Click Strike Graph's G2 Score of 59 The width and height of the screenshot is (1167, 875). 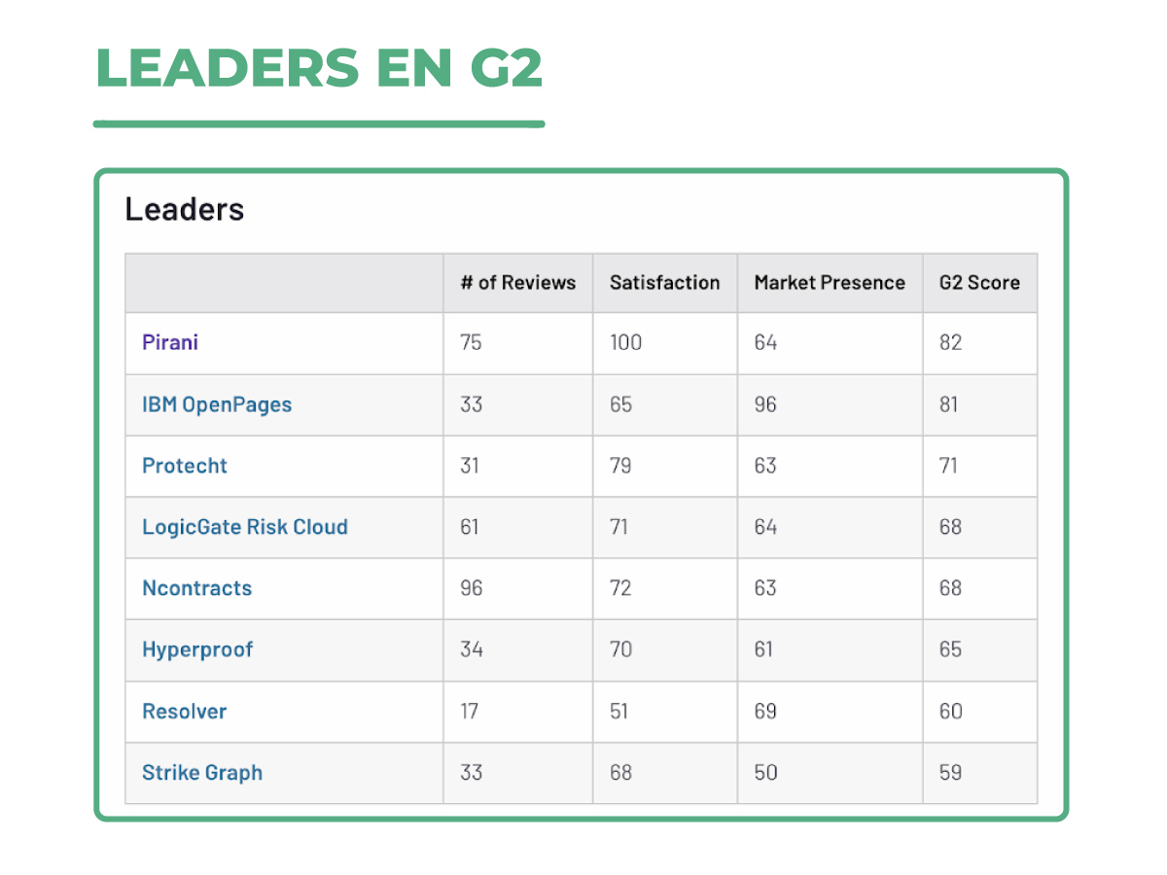[951, 773]
